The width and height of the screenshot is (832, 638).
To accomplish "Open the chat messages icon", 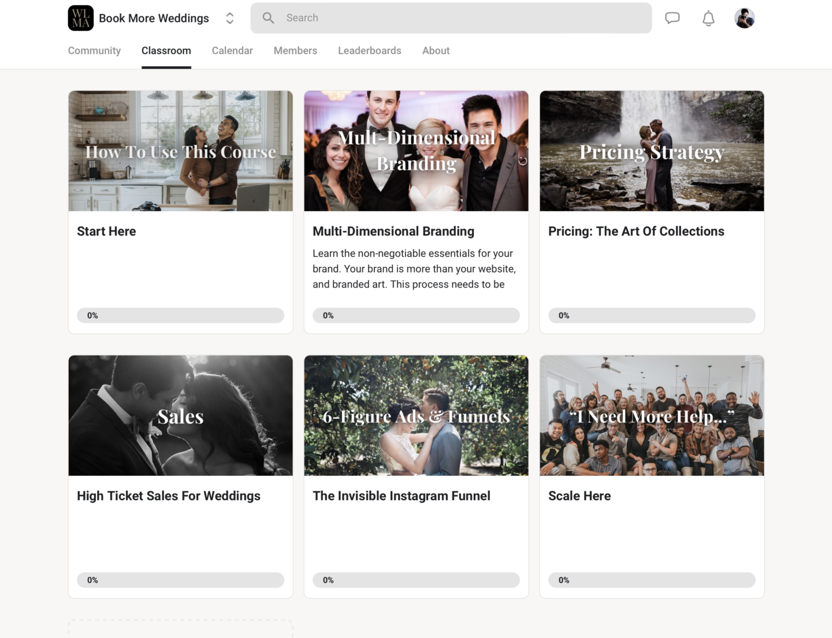I will click(x=672, y=18).
